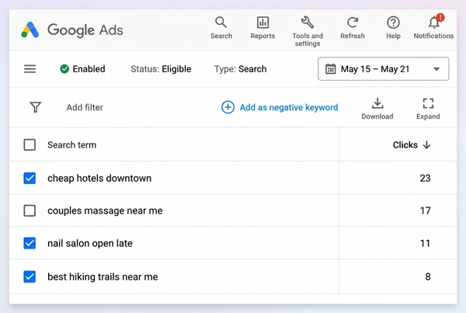Click the Download icon
Screen dimensions: 466x313
377,103
